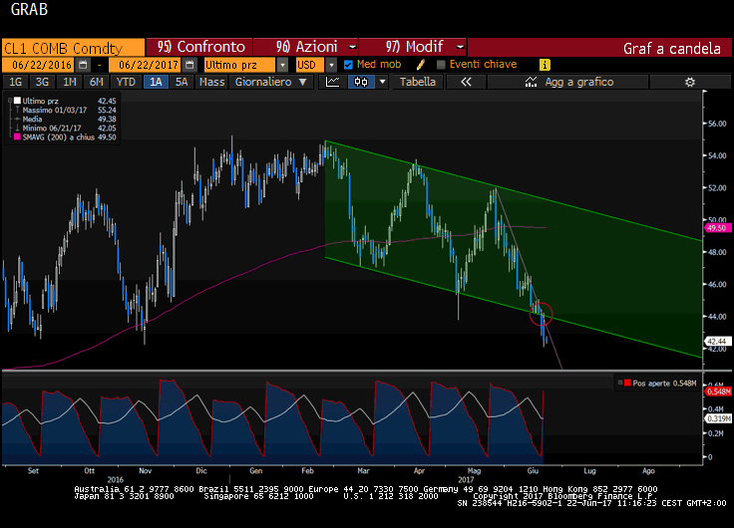Click the yellow info icon
This screenshot has height=528, width=734.
pyautogui.click(x=545, y=64)
